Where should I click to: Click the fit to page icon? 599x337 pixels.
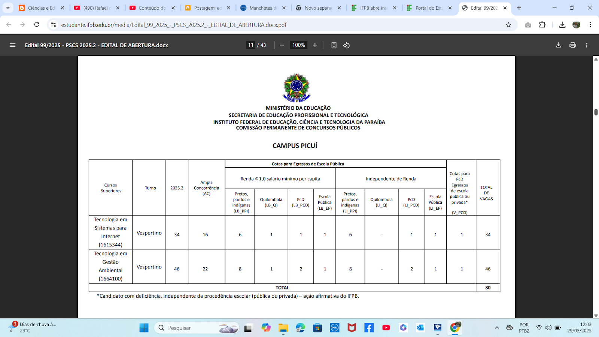tap(334, 45)
